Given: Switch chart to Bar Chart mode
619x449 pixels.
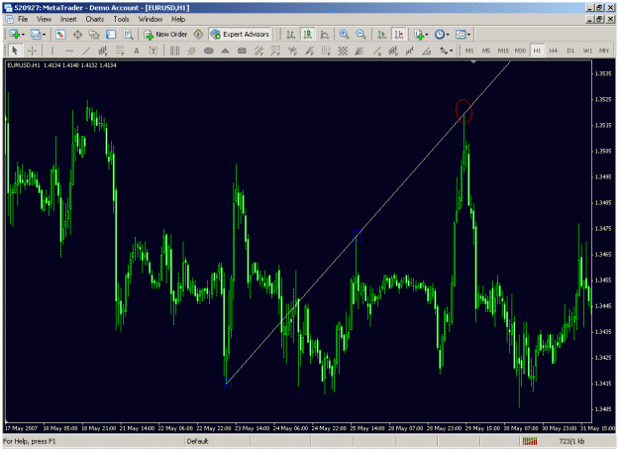Looking at the screenshot, I should coord(291,35).
